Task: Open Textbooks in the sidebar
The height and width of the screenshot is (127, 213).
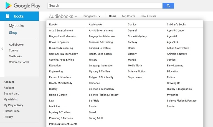Action: [x=15, y=56]
